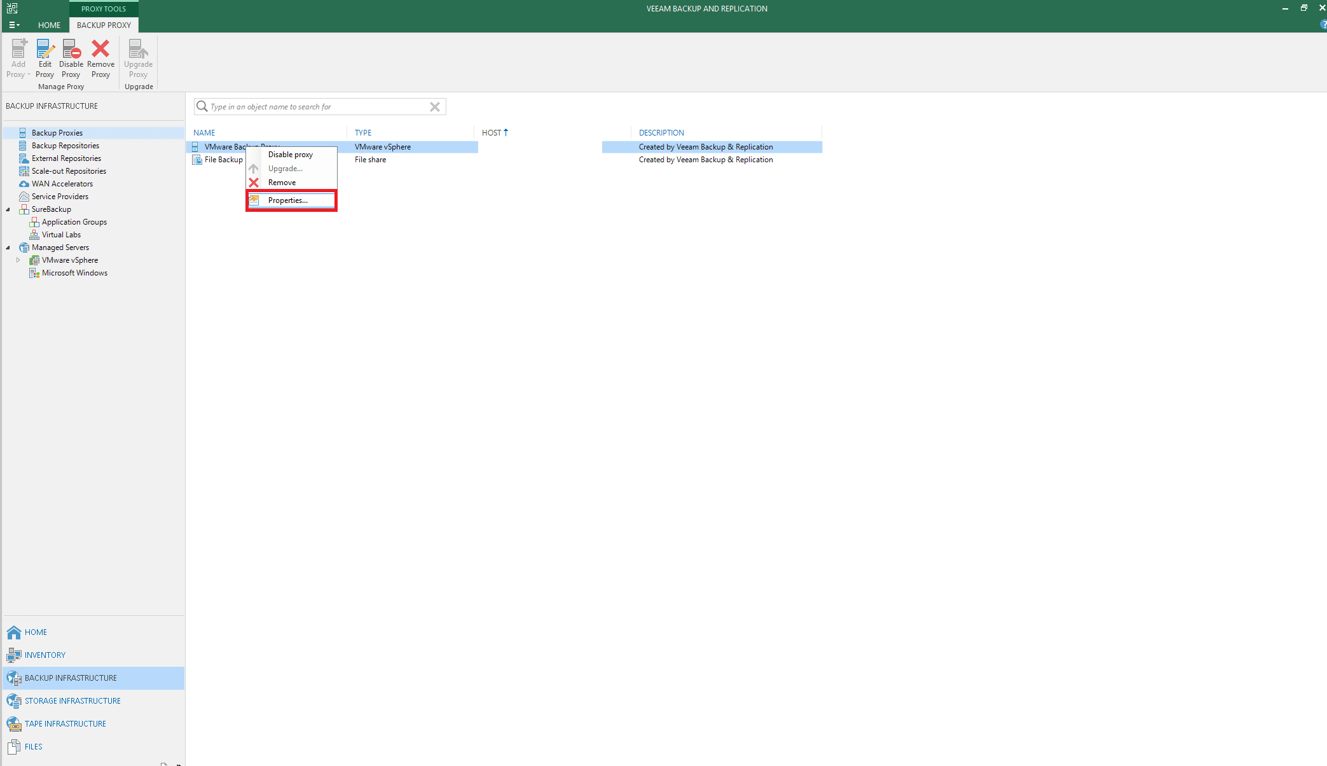The height and width of the screenshot is (766, 1327).
Task: Click the Managed Servers tree icon
Action: [x=24, y=247]
